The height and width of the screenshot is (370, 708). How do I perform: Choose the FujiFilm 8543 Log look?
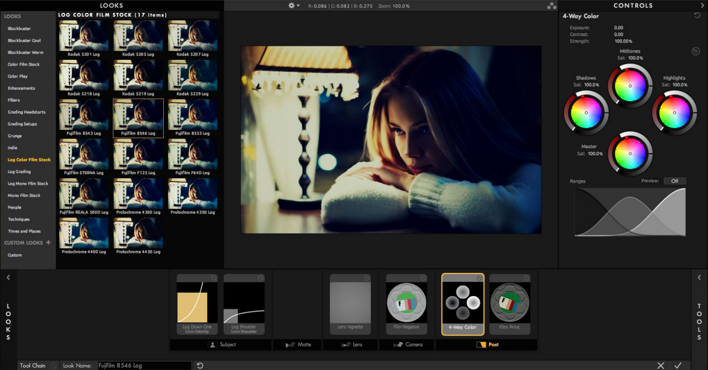coord(84,118)
